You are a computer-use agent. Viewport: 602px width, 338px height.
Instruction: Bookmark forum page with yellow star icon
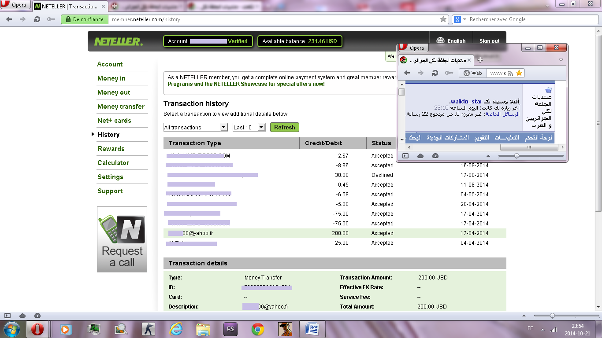click(x=519, y=73)
